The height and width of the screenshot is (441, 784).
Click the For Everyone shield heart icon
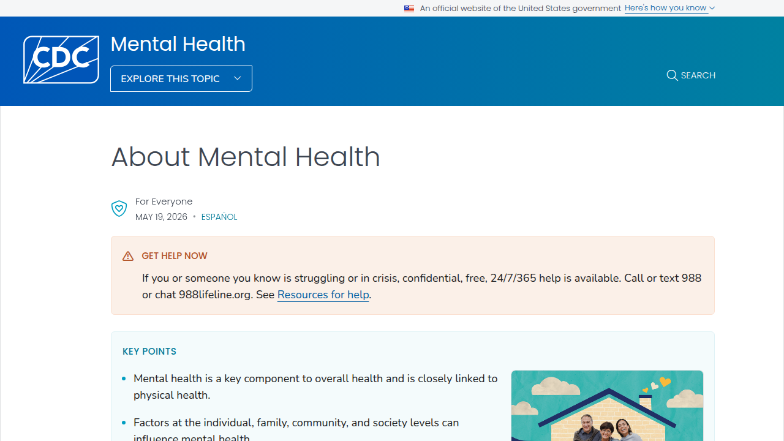click(x=119, y=209)
